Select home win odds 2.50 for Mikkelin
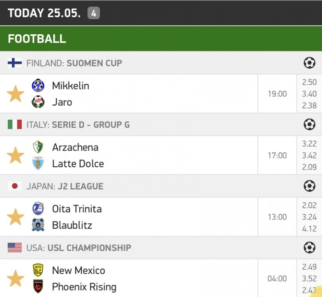The height and width of the screenshot is (297, 322). (309, 82)
